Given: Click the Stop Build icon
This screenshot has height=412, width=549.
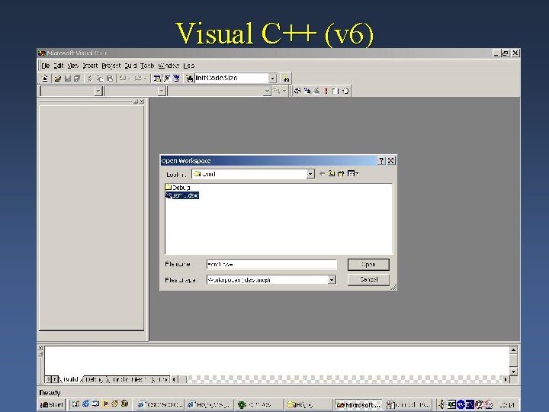Looking at the screenshot, I should (x=316, y=91).
